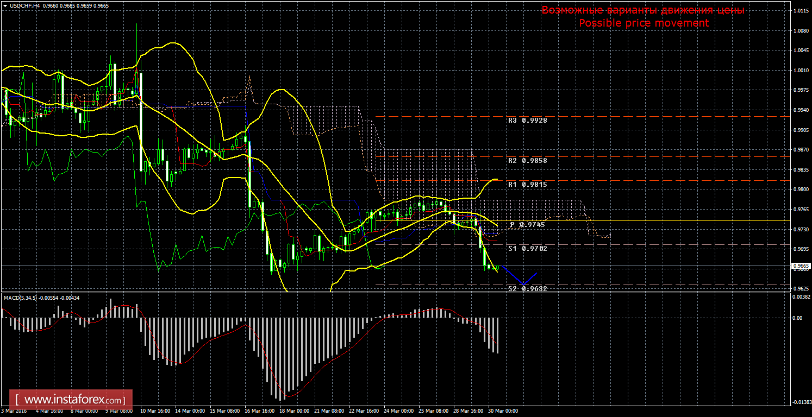The height and width of the screenshot is (417, 812).
Task: Click the P 0.9745 pivot point label
Action: 528,225
